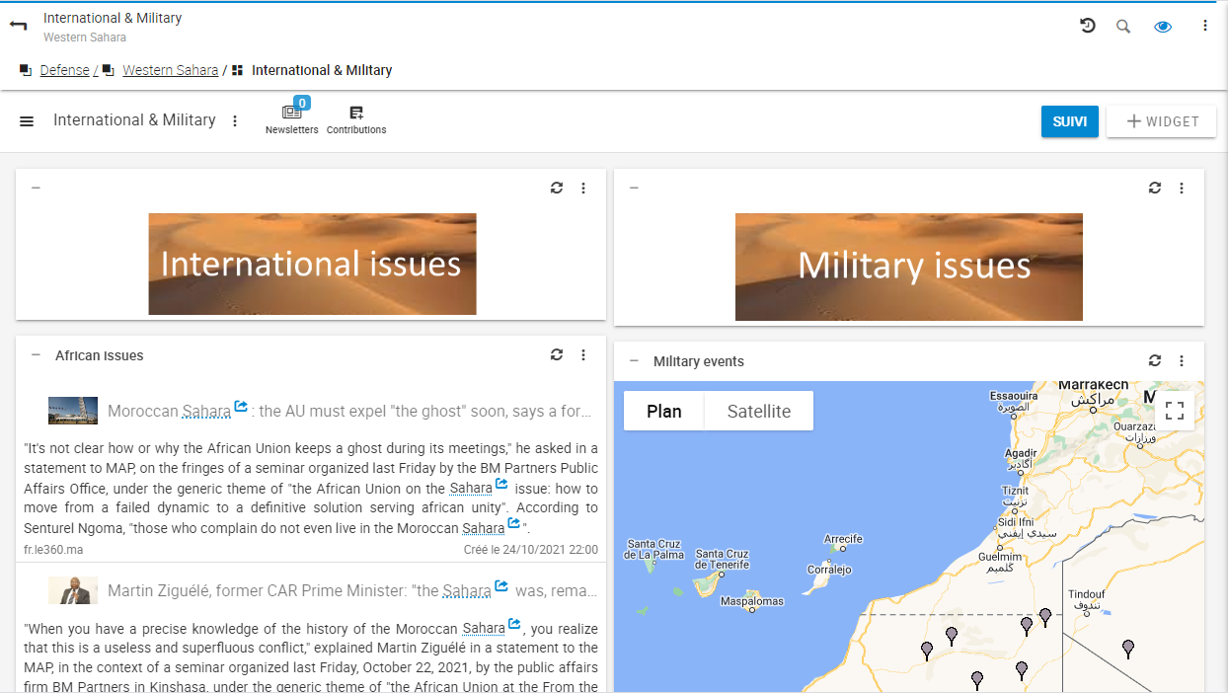
Task: Collapse the Military events widget
Action: click(634, 361)
